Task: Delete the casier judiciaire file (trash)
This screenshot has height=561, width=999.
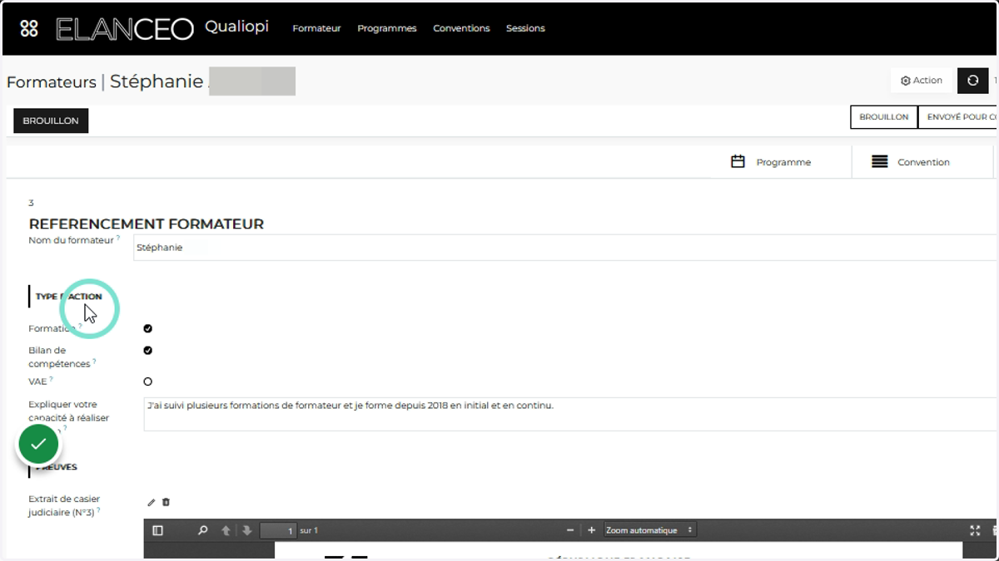Action: 166,502
